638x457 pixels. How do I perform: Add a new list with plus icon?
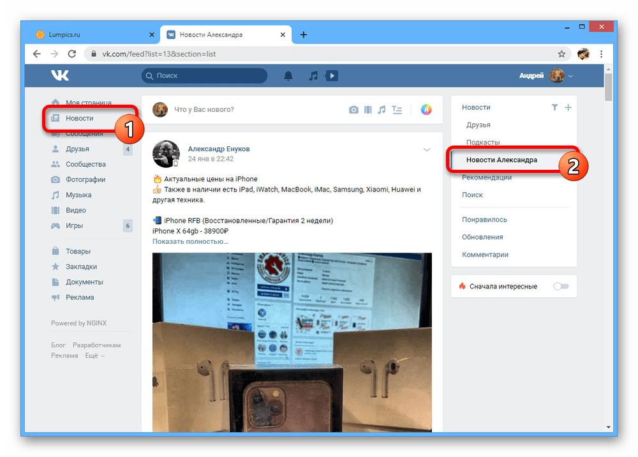point(568,107)
